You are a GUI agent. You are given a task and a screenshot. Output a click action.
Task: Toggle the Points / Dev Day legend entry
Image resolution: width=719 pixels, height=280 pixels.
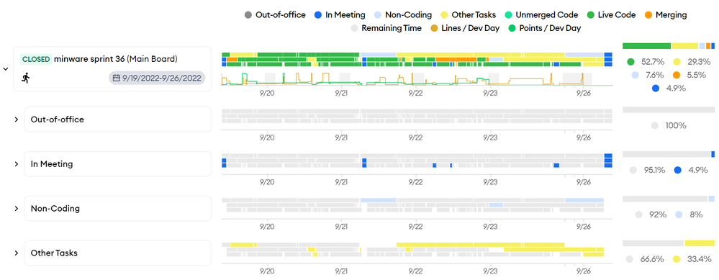[x=544, y=28]
